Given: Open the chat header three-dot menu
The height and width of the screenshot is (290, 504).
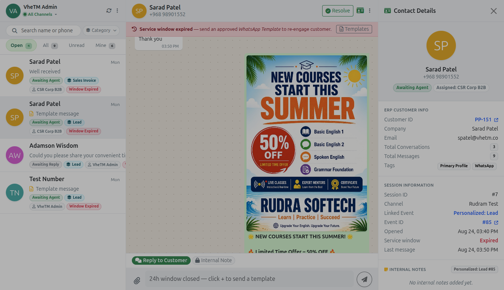Looking at the screenshot, I should (370, 11).
